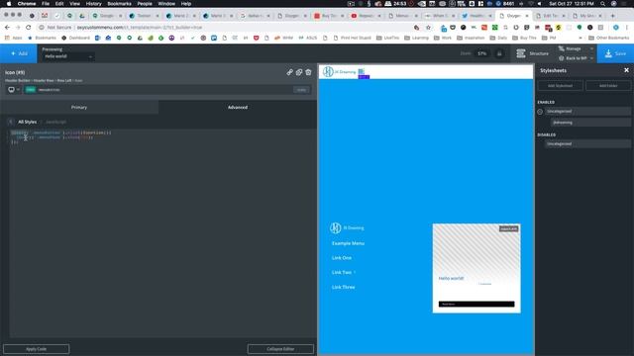The width and height of the screenshot is (634, 356).
Task: Close the Stylesheets panel
Action: [626, 70]
